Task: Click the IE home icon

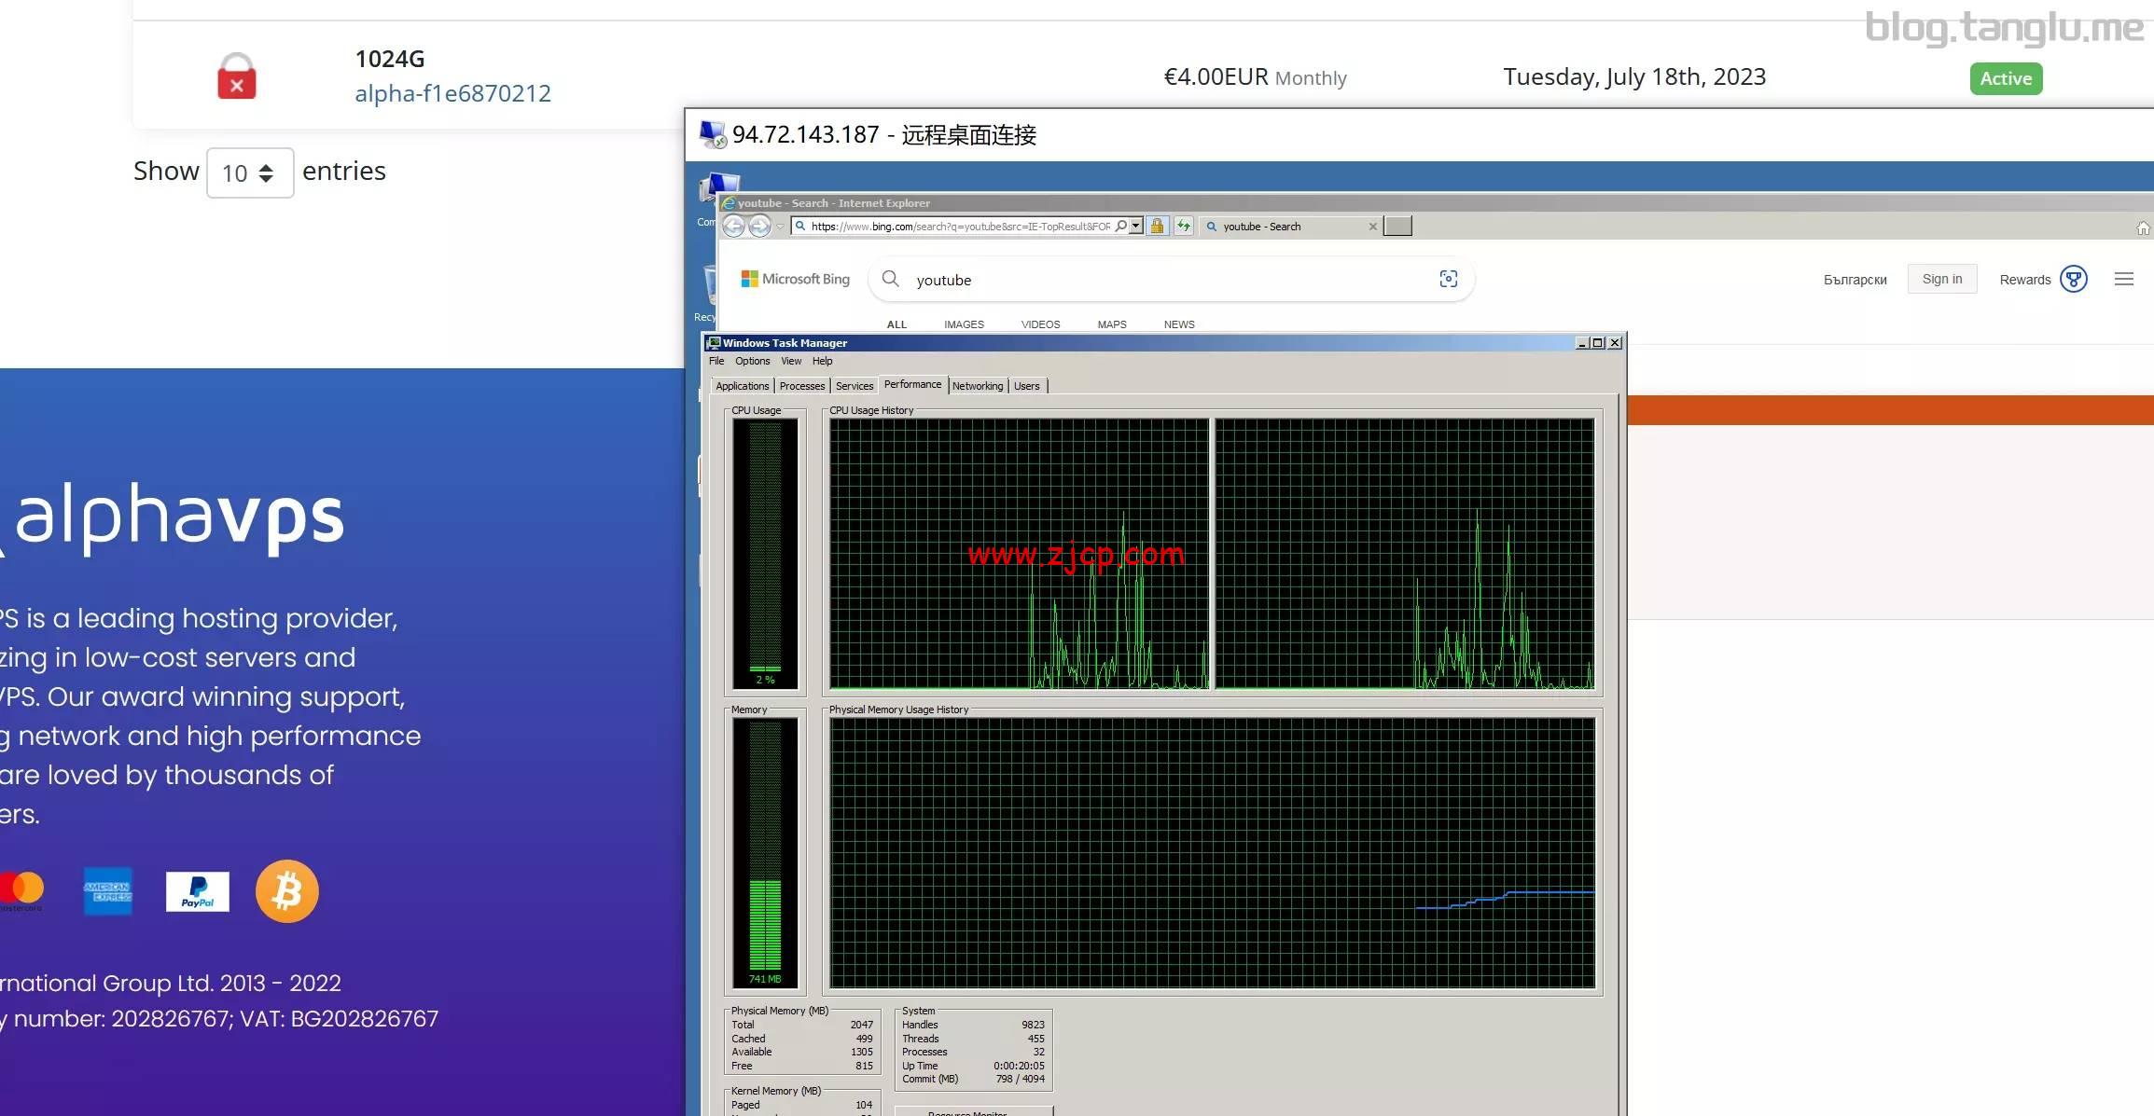Action: [x=2143, y=227]
